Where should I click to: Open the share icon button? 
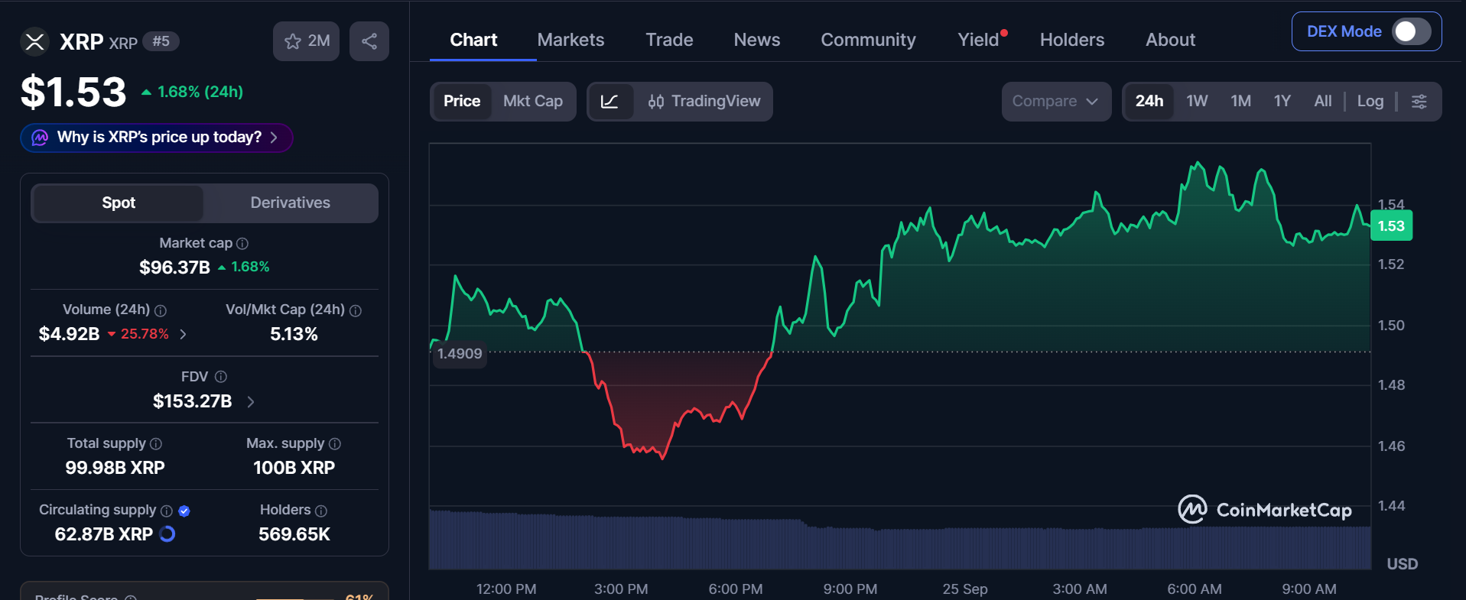(x=369, y=41)
